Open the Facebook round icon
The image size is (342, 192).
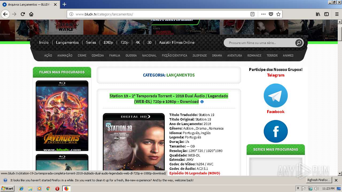[275, 131]
